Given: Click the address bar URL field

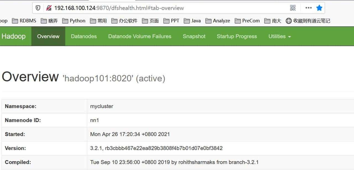Looking at the screenshot, I should point(119,8).
